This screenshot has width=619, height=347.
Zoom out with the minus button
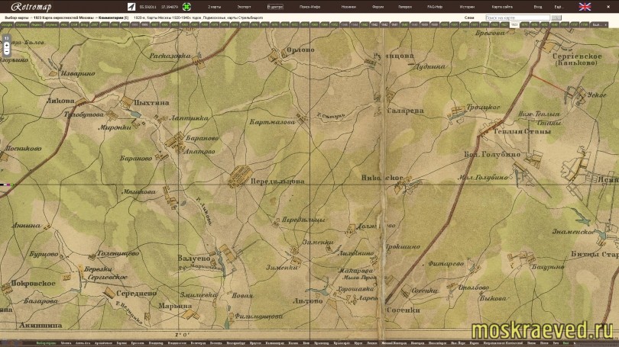click(x=6, y=52)
